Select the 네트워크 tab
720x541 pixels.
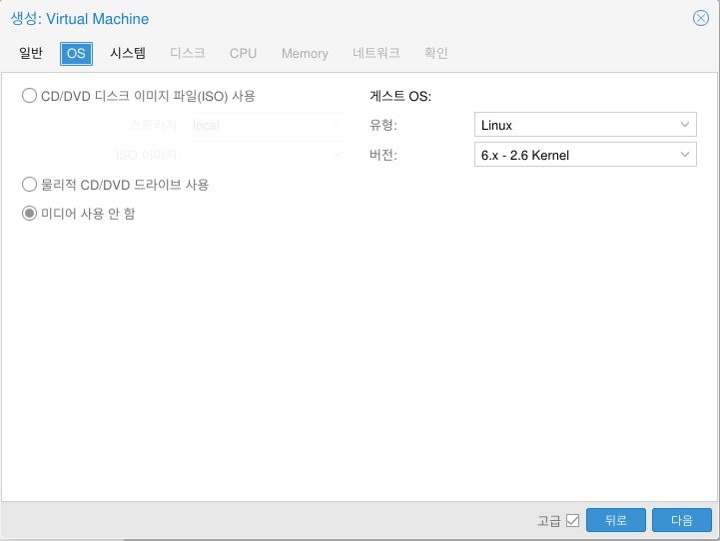[376, 53]
